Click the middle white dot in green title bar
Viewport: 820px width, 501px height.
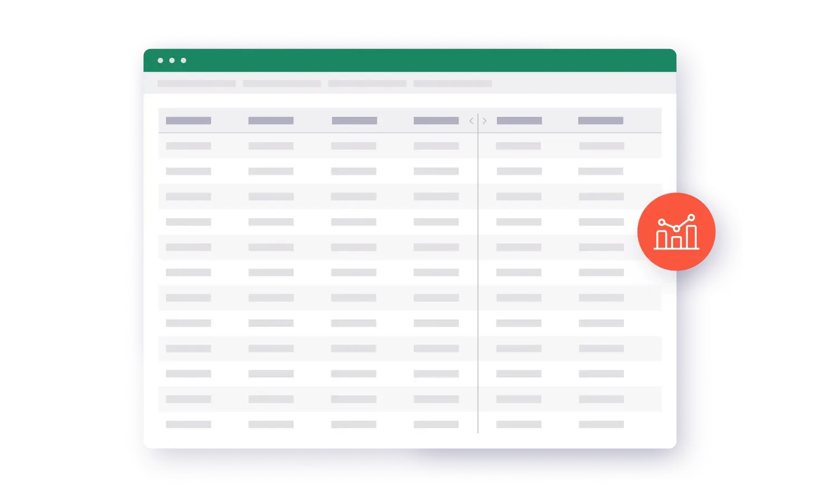[x=172, y=60]
